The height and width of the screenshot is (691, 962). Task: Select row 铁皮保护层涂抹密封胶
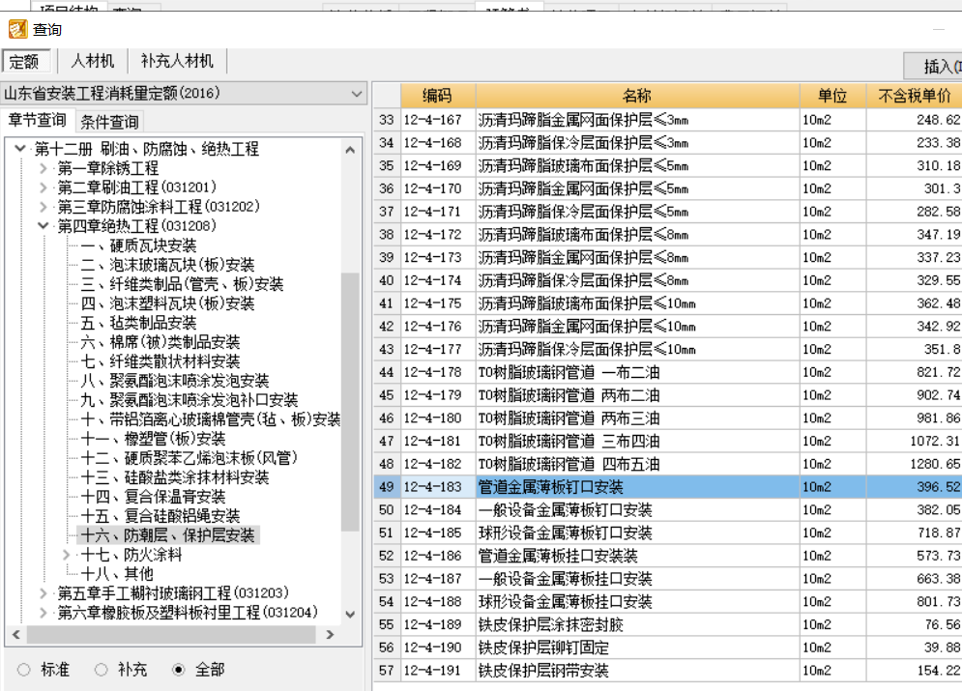(667, 624)
